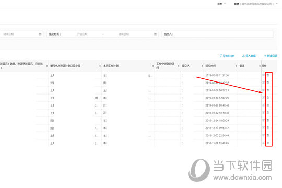Delete the record submitted 2018-11-26 13:46:26

[268, 143]
